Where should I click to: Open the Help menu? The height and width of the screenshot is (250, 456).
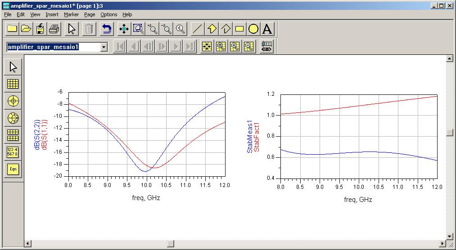click(127, 14)
